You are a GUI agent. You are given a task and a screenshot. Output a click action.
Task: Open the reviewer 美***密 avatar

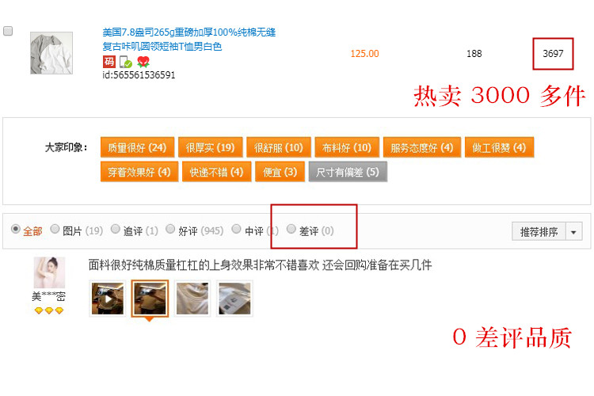pos(49,272)
